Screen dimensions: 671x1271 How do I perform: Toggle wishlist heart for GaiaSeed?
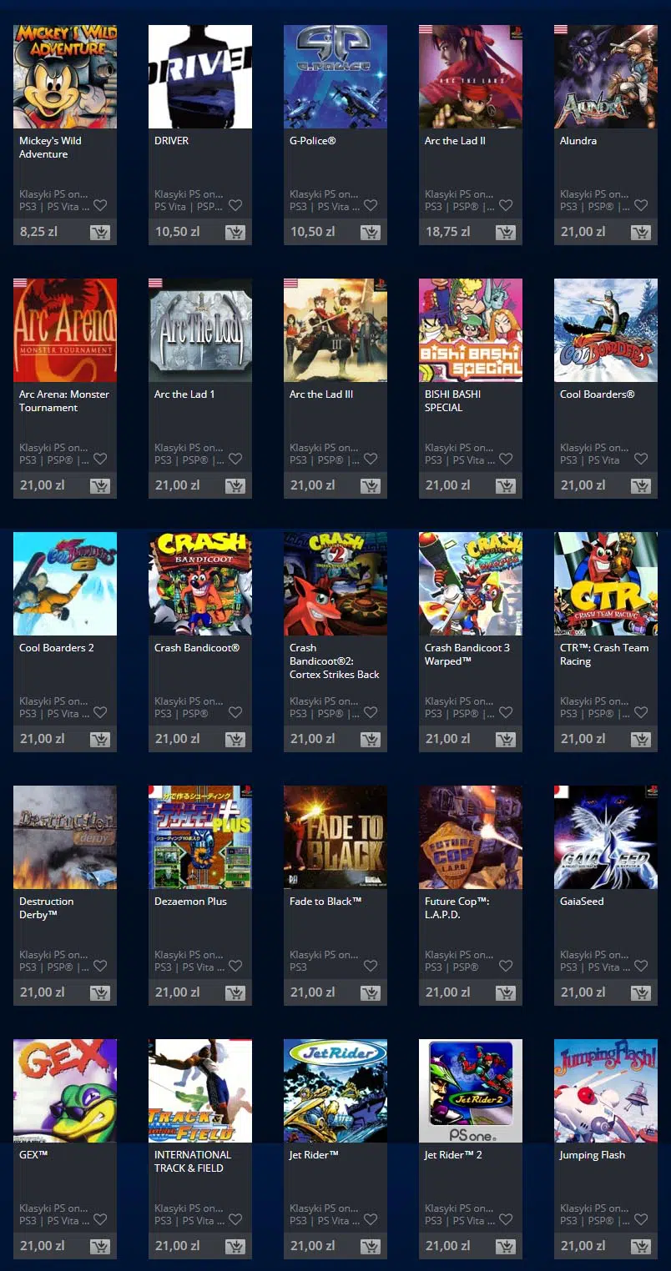641,966
